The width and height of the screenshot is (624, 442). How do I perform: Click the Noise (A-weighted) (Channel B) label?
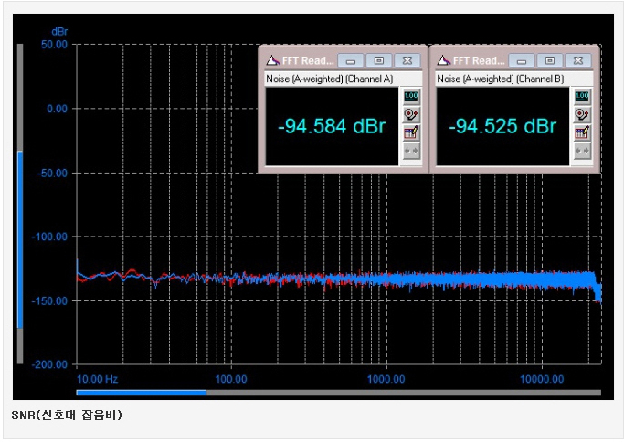point(501,79)
